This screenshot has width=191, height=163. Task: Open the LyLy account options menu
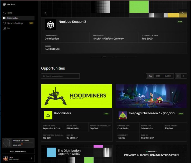(x=31, y=159)
